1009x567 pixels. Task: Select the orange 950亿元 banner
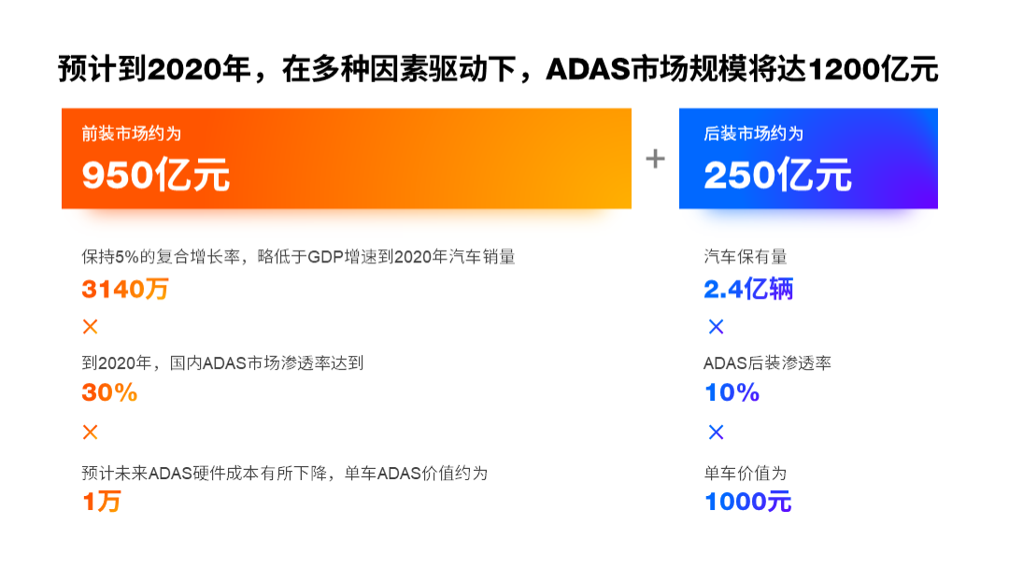point(347,158)
